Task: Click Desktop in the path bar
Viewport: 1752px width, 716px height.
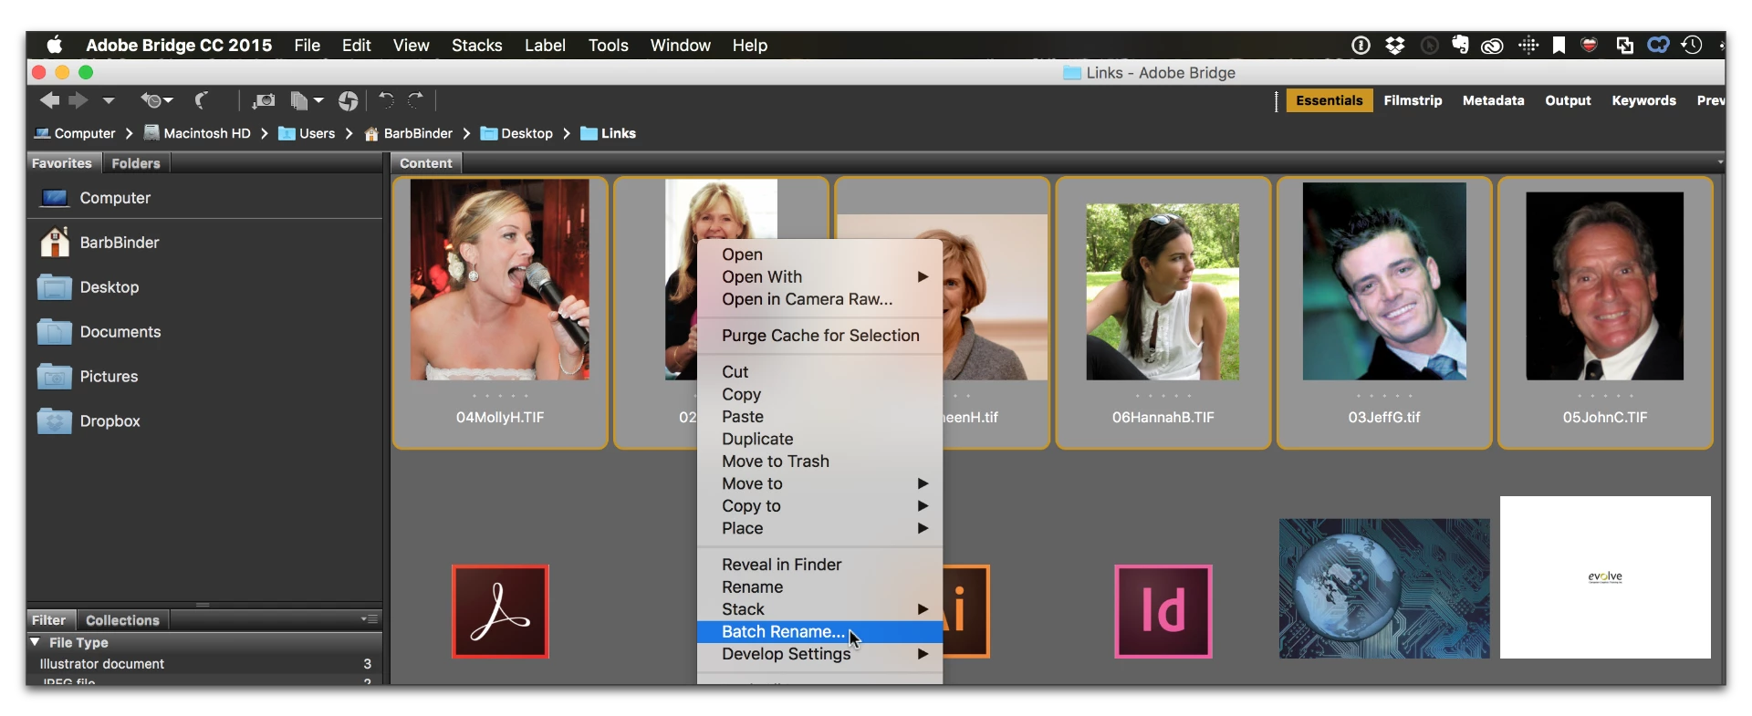Action: [x=516, y=133]
